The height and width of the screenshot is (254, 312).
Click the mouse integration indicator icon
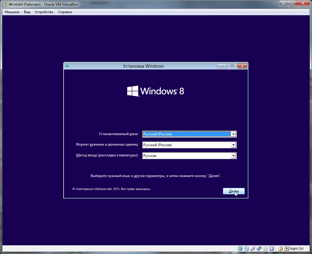(x=280, y=248)
